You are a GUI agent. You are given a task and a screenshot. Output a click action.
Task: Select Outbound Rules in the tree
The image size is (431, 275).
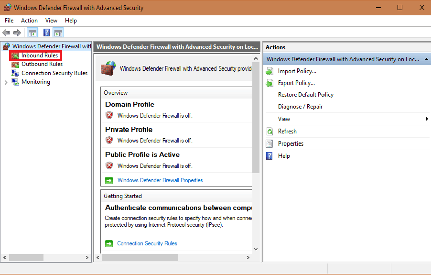coord(42,64)
